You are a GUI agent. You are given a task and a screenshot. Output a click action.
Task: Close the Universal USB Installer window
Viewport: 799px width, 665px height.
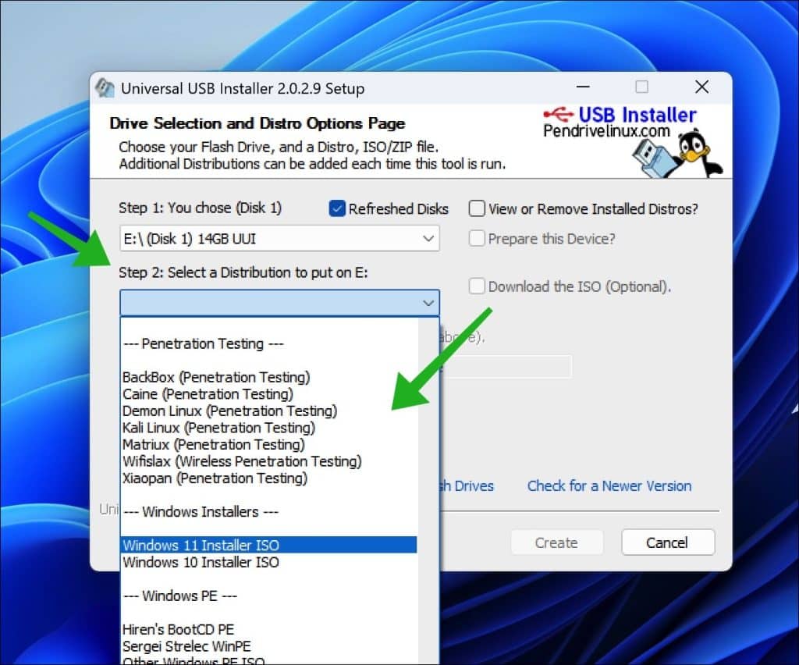coord(701,87)
